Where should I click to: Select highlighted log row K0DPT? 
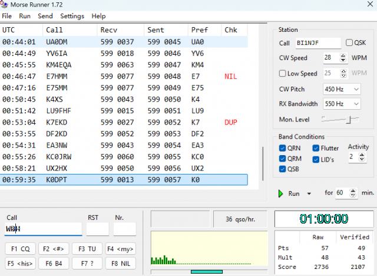124,180
